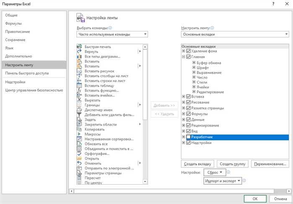
Task: Enable the Разработчик tab checkbox
Action: [188, 137]
